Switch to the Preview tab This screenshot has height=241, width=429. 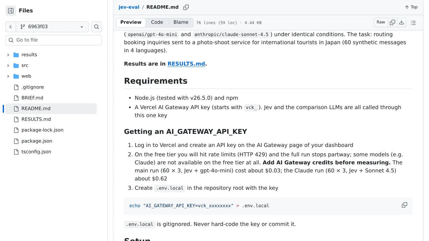(131, 22)
